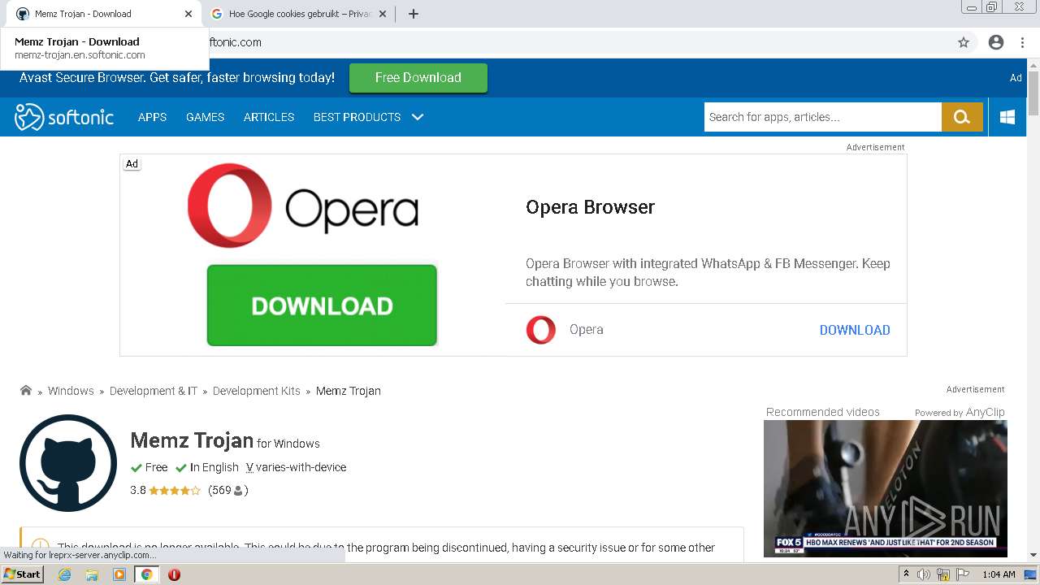This screenshot has width=1040, height=585.
Task: Bookmark this page with the star icon
Action: 964,42
